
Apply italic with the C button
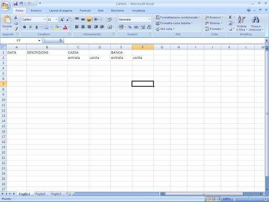coord(30,27)
